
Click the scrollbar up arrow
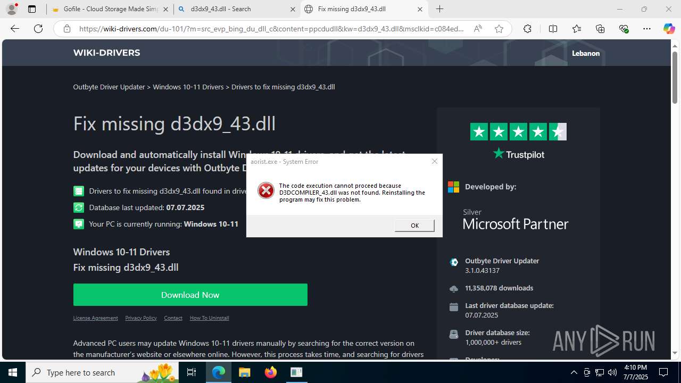point(675,45)
